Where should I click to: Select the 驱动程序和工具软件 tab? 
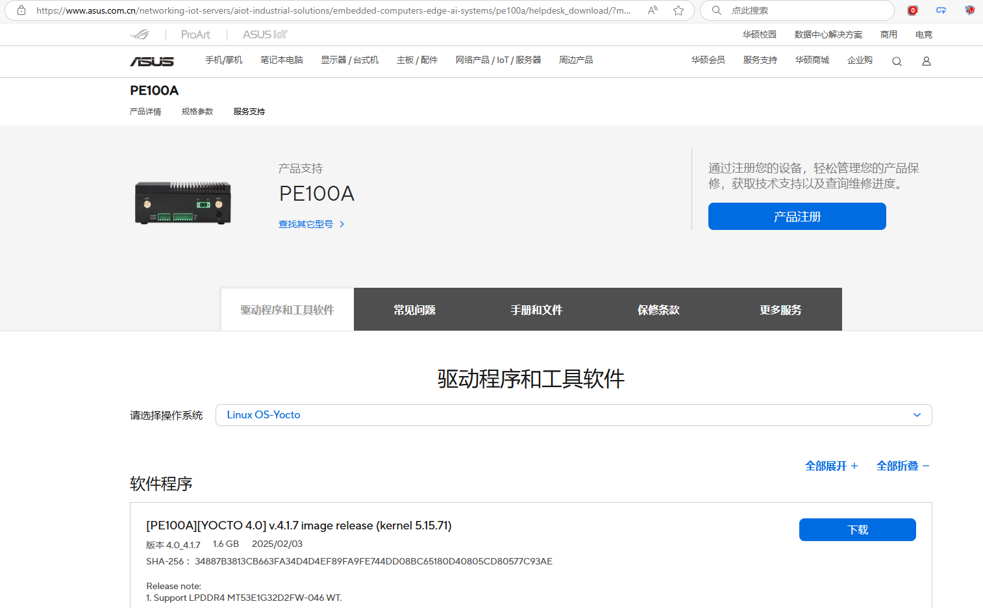[x=288, y=310]
